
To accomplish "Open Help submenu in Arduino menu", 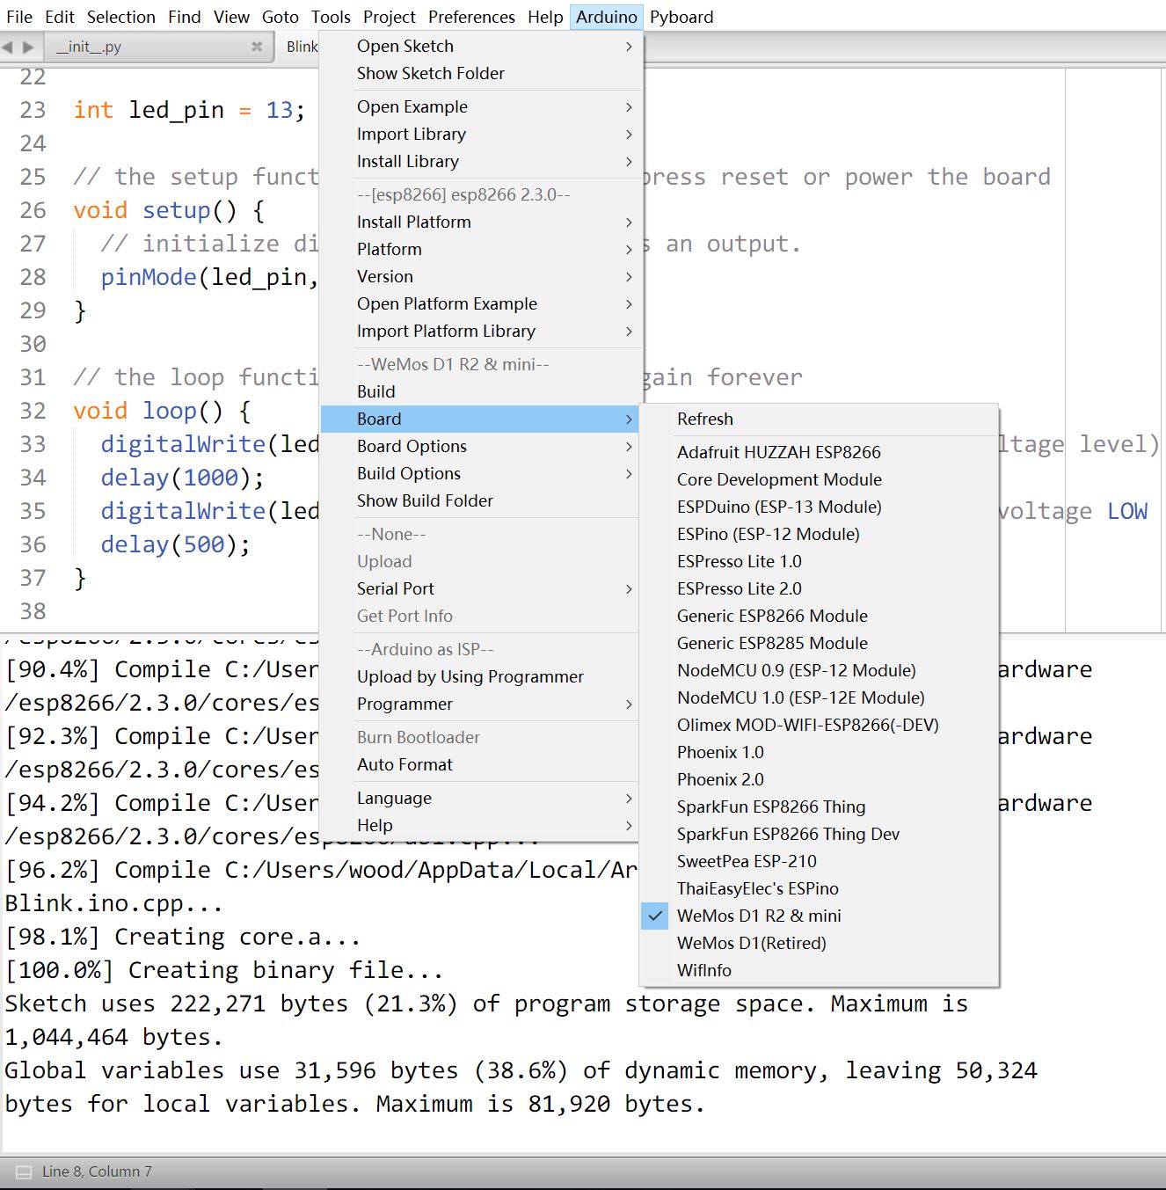I will 481,825.
